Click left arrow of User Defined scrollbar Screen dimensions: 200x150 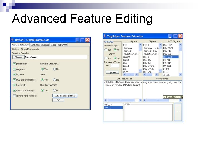click(145, 100)
